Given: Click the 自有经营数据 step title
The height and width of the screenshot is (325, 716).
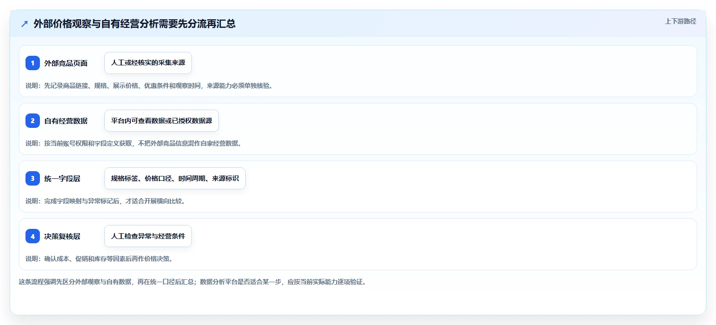Looking at the screenshot, I should click(66, 121).
